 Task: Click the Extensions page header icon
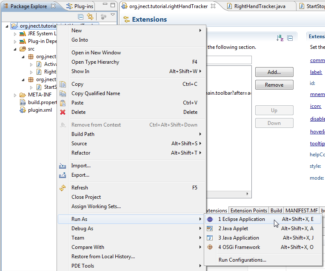[126, 20]
